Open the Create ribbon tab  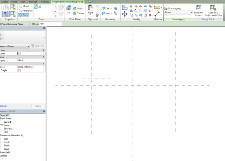point(4,2)
